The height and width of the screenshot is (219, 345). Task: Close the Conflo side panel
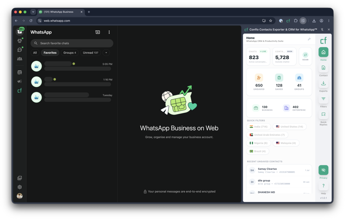[329, 30]
